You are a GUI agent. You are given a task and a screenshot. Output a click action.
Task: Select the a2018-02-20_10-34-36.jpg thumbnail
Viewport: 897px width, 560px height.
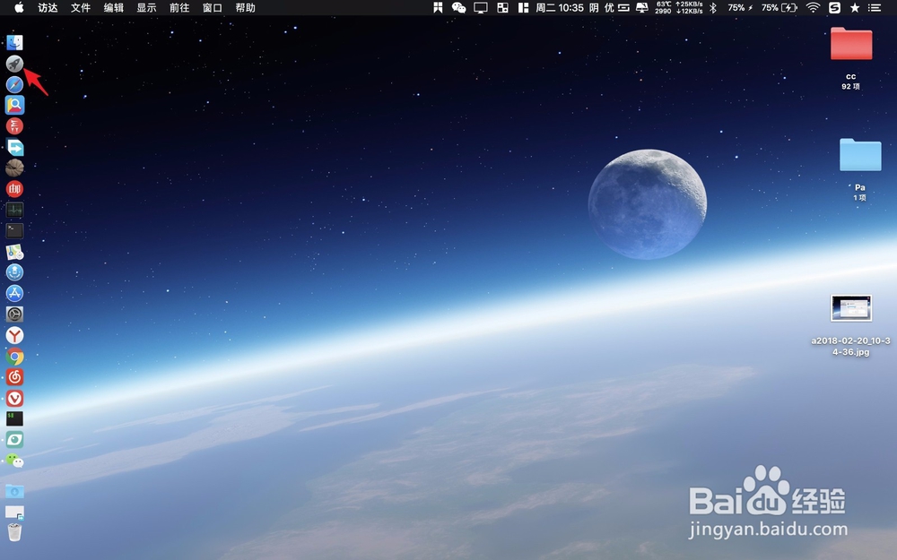click(x=851, y=308)
